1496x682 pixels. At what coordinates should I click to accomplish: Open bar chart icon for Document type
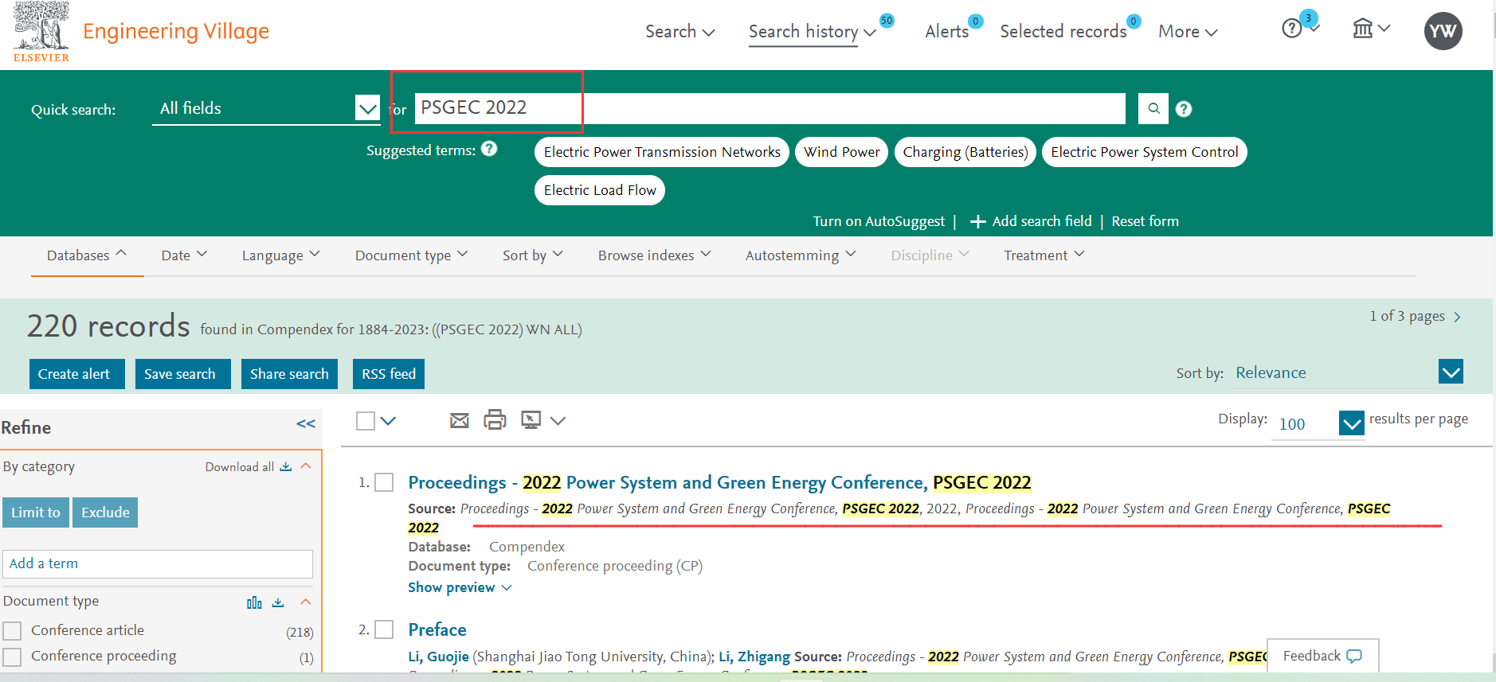tap(254, 602)
